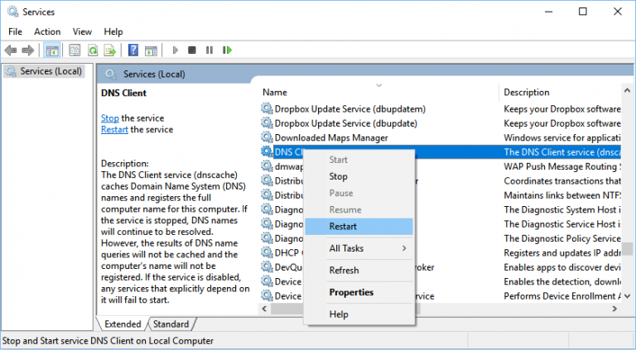Viewport: 636px width, 350px height.
Task: Select Services (Local) in the tree
Action: pos(50,71)
